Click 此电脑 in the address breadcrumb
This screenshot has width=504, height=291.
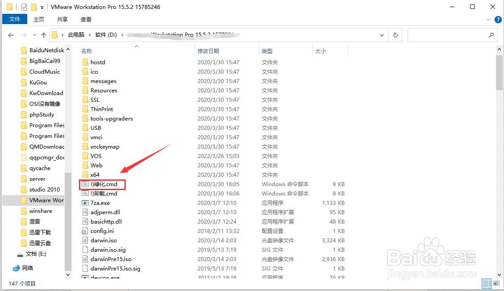click(76, 35)
